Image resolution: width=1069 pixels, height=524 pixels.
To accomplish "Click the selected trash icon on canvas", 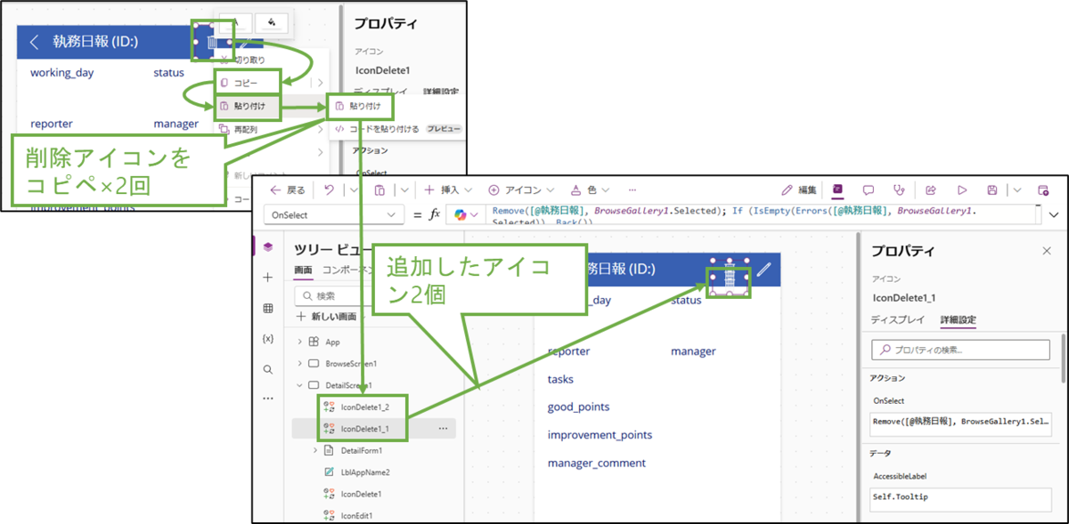I will (730, 274).
